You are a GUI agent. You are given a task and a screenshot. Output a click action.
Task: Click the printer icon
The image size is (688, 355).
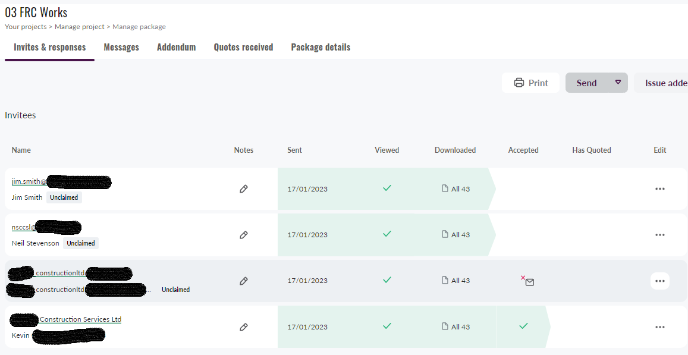[519, 83]
